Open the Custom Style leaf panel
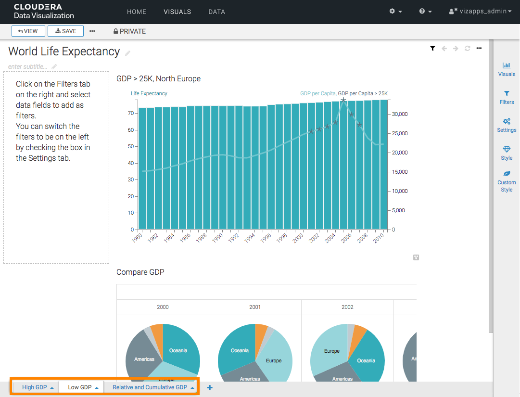Screen dimensions: 520x397 507,181
